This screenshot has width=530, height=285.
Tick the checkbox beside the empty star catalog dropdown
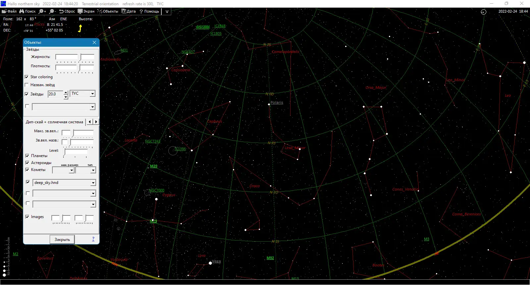pyautogui.click(x=27, y=106)
